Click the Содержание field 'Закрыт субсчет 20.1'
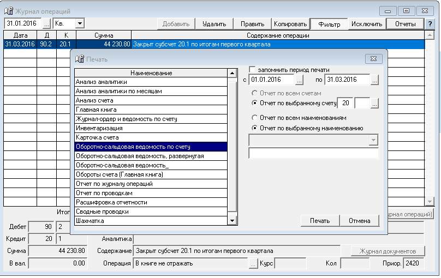The image size is (441, 278). (236, 251)
